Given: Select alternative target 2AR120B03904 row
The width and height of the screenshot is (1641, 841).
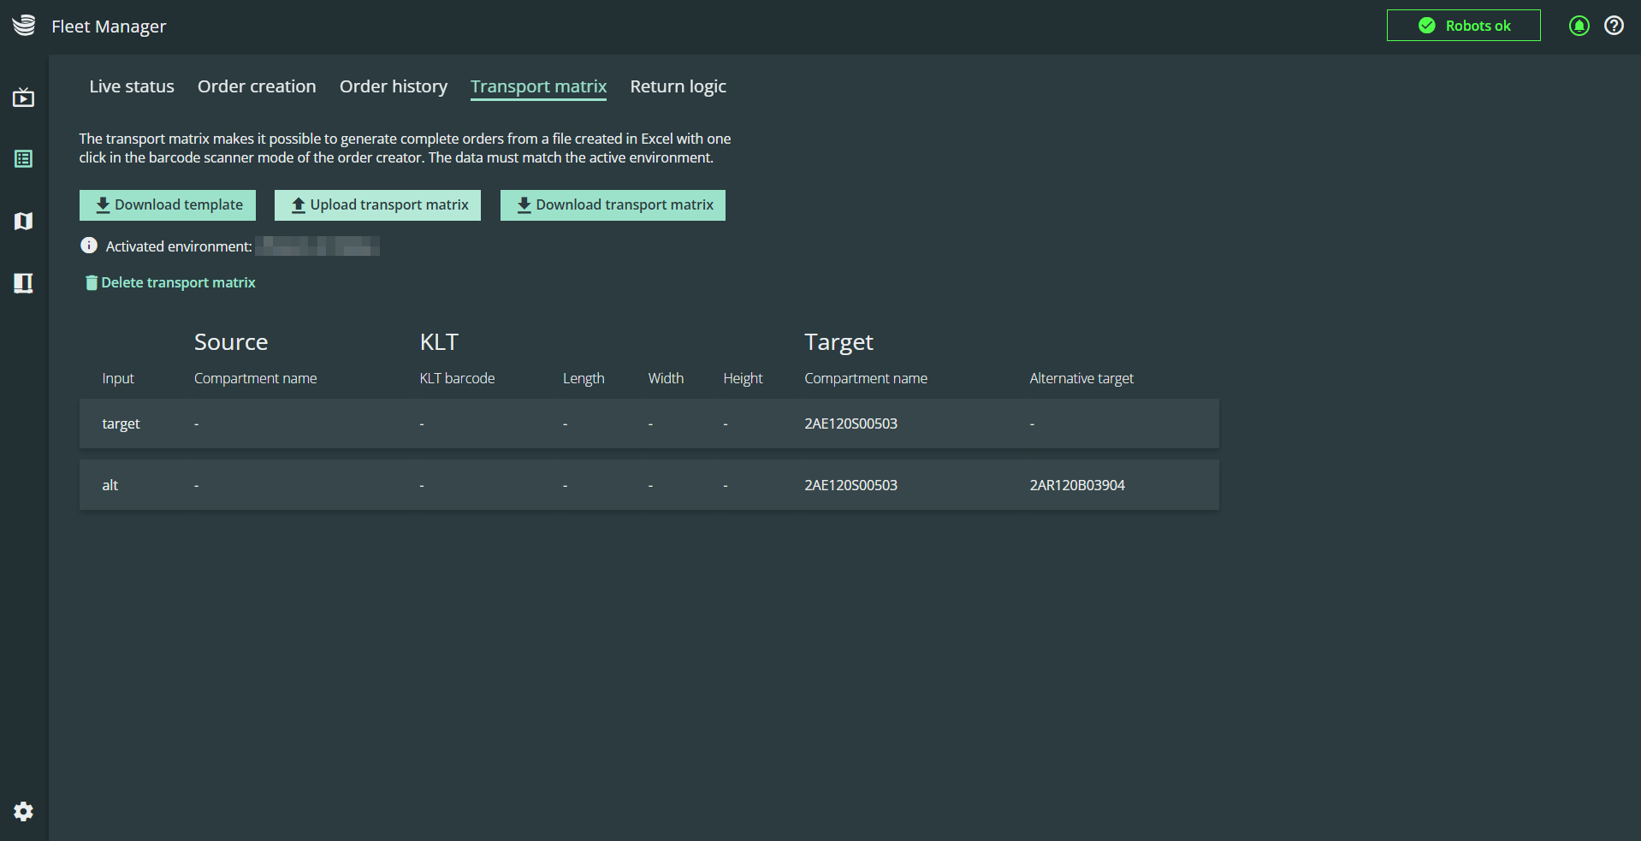Looking at the screenshot, I should pyautogui.click(x=649, y=485).
